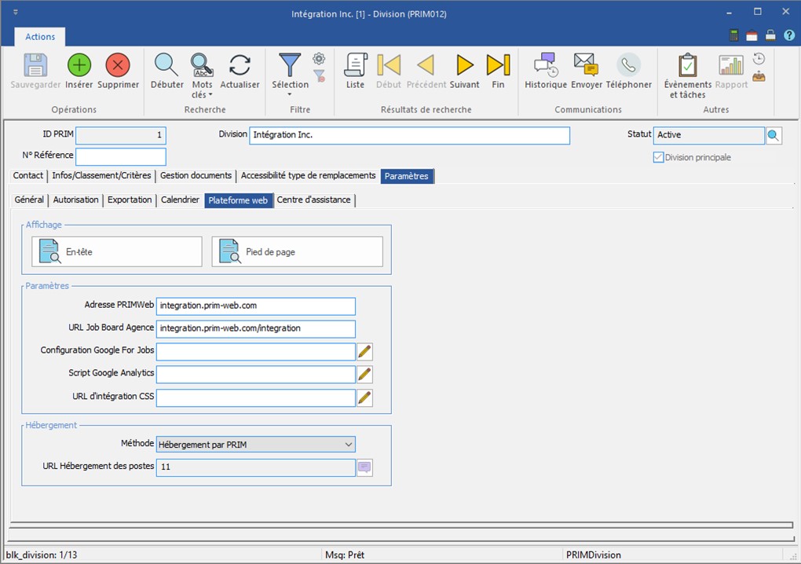The image size is (801, 564).
Task: Open the Gestion documents tab
Action: [196, 176]
